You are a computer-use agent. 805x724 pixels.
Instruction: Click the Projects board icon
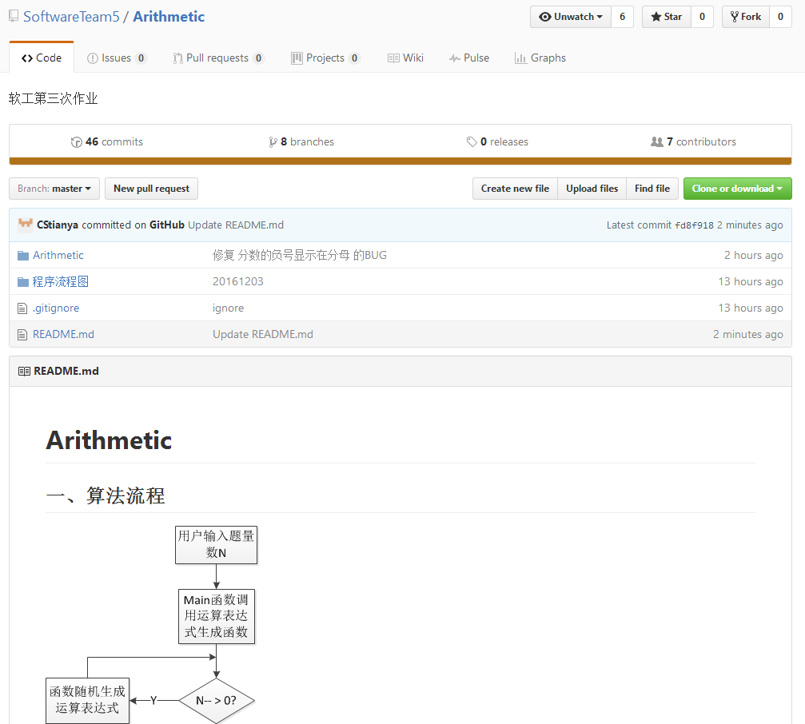tap(297, 58)
